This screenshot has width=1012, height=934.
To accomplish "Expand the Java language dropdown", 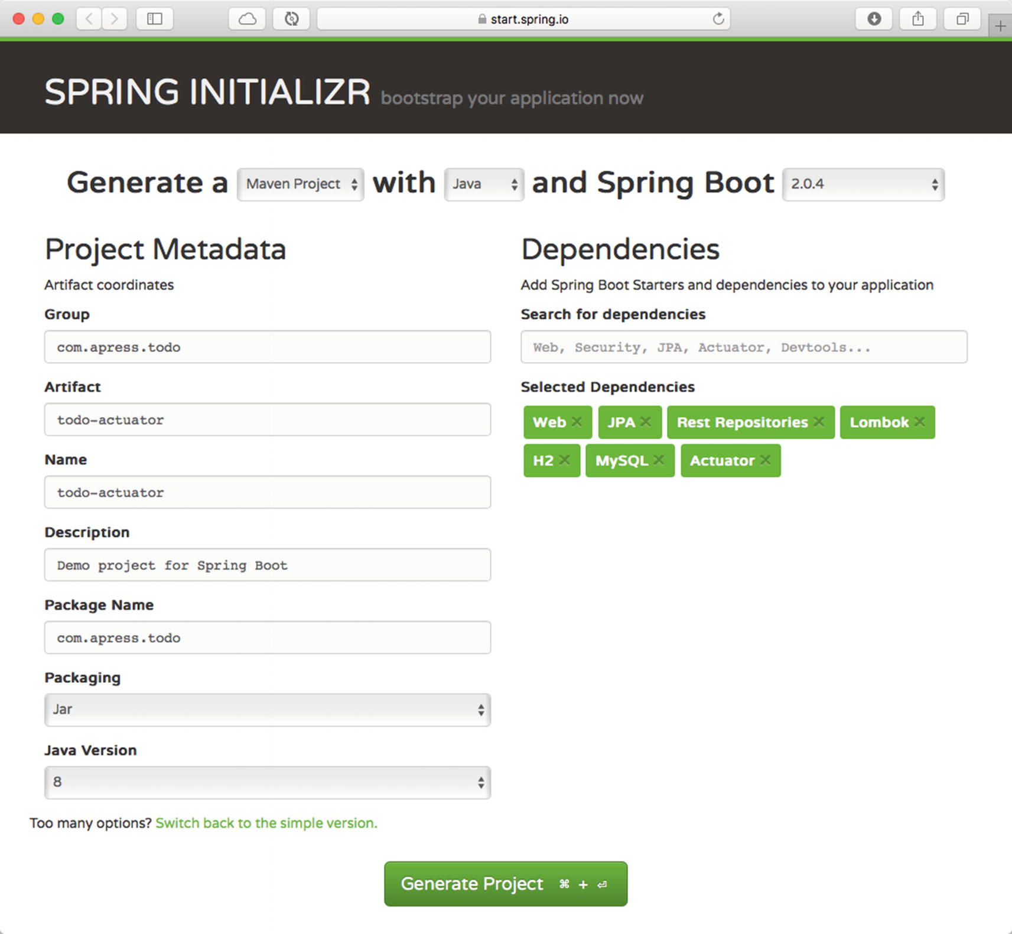I will 484,184.
